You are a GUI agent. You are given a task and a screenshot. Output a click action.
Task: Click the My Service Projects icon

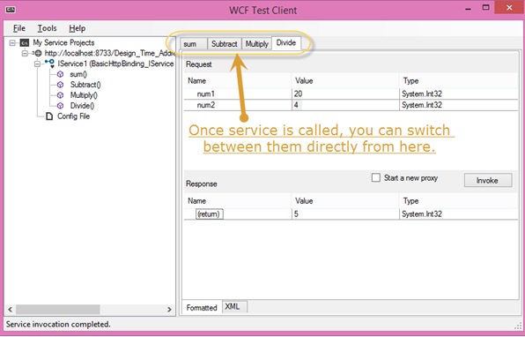pyautogui.click(x=25, y=42)
